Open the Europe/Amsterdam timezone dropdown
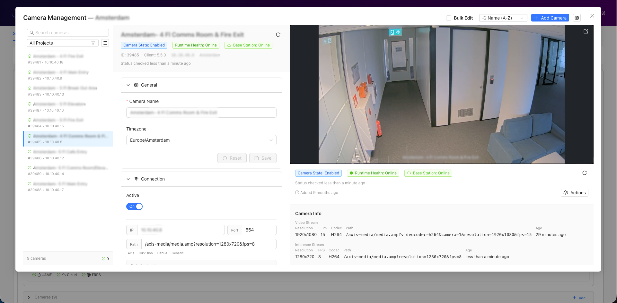The height and width of the screenshot is (303, 617). [201, 140]
